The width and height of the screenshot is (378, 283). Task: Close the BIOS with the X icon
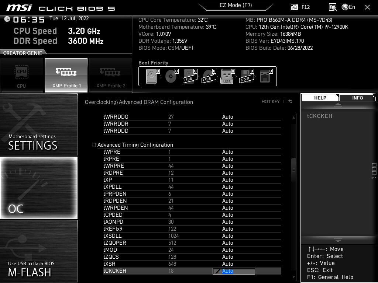367,7
